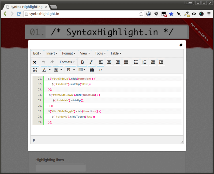Toggle bold formatting in editor toolbar

(82, 62)
